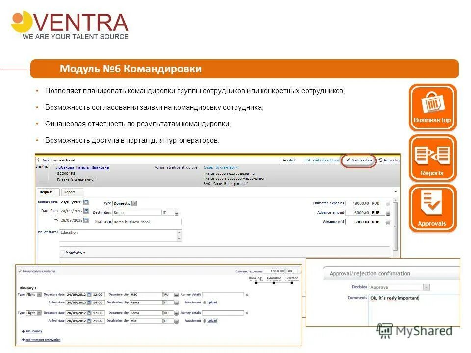
Task: Click the Back arrow link at top left
Action: 43,160
